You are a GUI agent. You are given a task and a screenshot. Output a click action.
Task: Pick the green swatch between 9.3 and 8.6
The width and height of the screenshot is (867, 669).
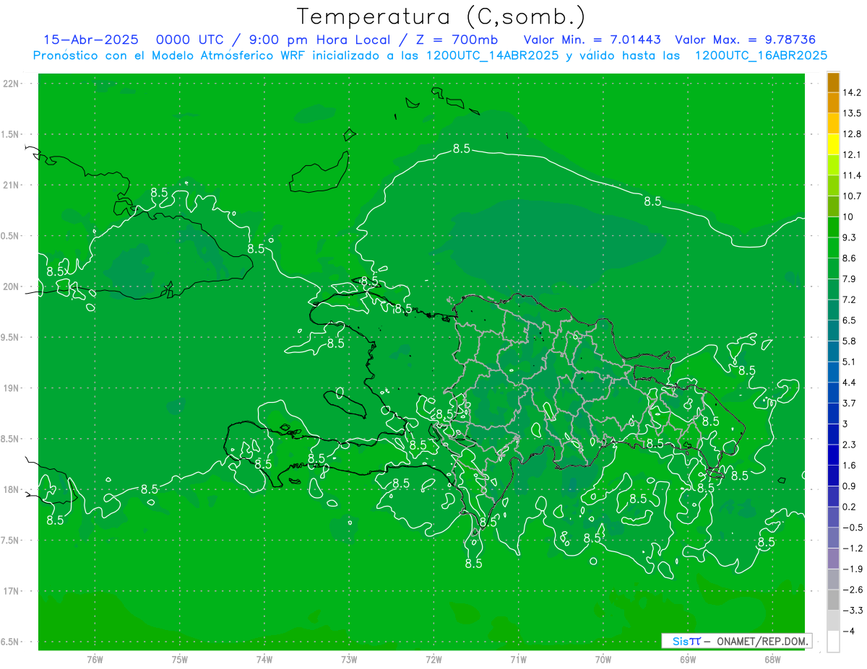click(833, 248)
